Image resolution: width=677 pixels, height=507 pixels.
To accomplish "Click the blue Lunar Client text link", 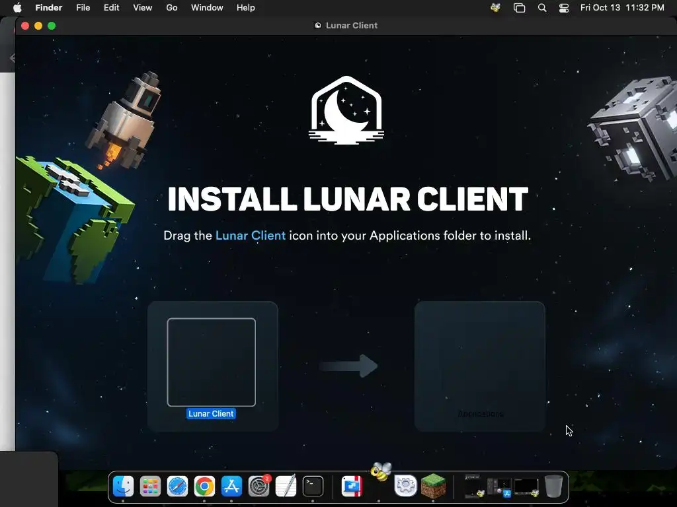I will pos(251,236).
